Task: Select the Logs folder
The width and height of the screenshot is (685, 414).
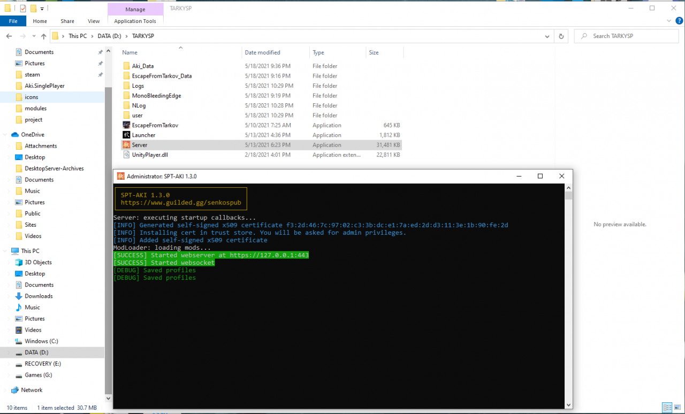Action: (x=138, y=86)
